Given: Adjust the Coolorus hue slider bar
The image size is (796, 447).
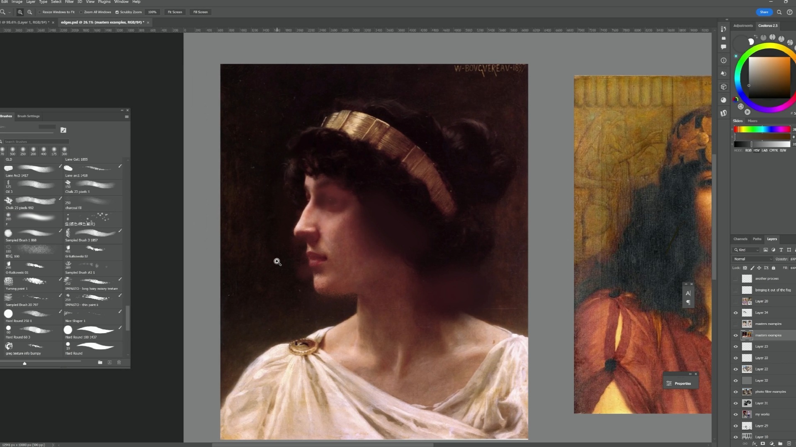Looking at the screenshot, I should tap(762, 130).
